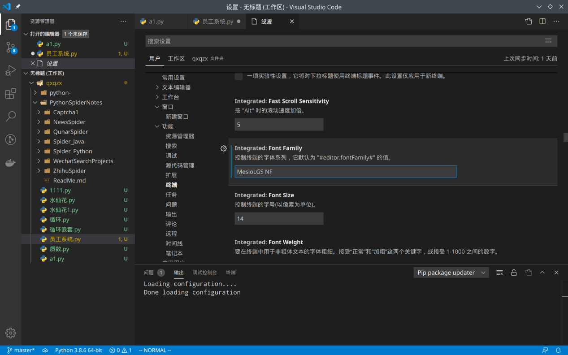Switch to the 终端 panel tab

tap(232, 272)
